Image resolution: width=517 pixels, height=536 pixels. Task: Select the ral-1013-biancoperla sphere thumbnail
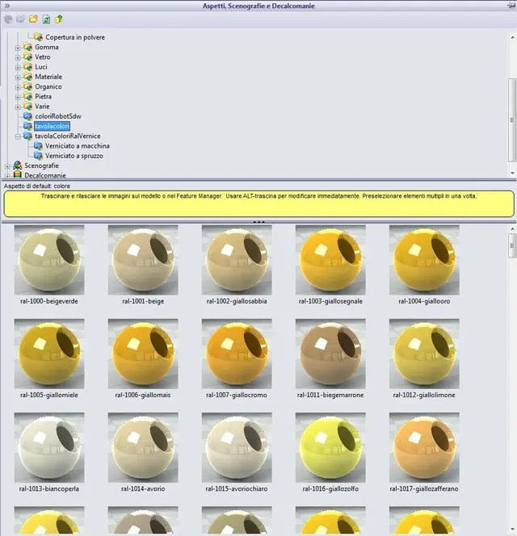point(49,447)
